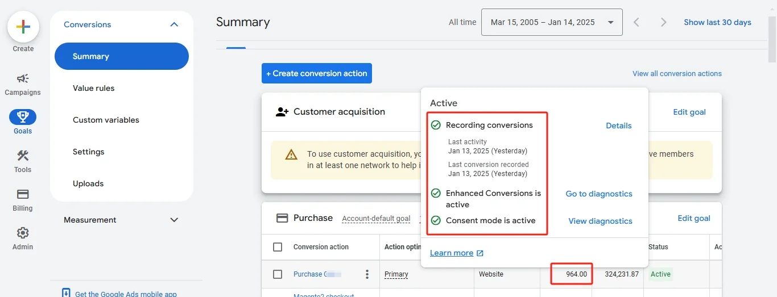Click Recording conversions green check icon
777x297 pixels.
click(436, 125)
